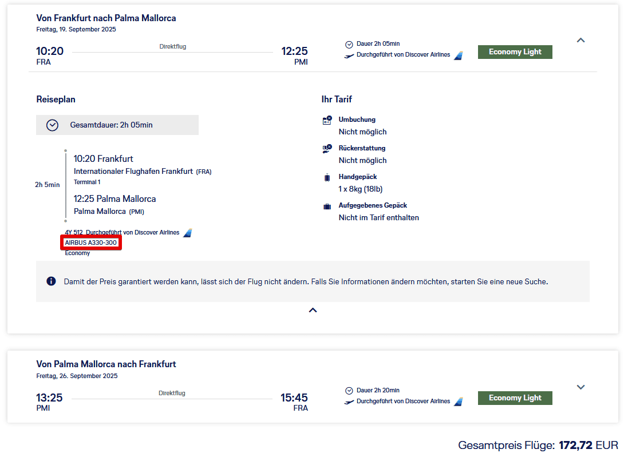Click the Rückerstattung refund icon
Viewport: 624px width, 457px height.
click(327, 149)
